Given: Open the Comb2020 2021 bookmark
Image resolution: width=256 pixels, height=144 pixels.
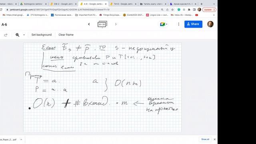Looking at the screenshot, I should [133, 15].
